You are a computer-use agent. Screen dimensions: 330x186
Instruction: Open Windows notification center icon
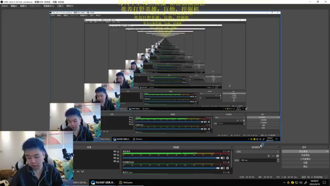(324, 183)
